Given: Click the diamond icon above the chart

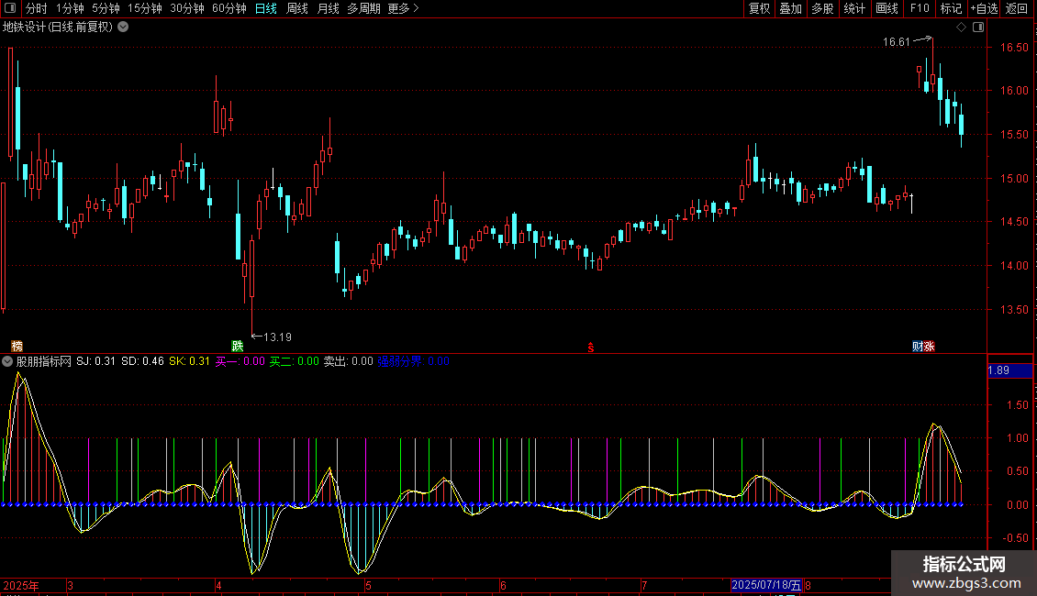Looking at the screenshot, I should click(962, 28).
